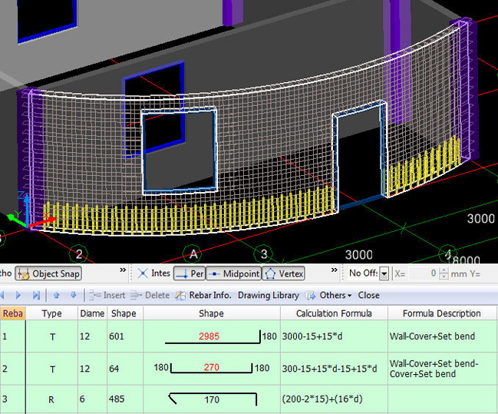Open the Drawing Library
The image size is (498, 414).
pos(268,295)
